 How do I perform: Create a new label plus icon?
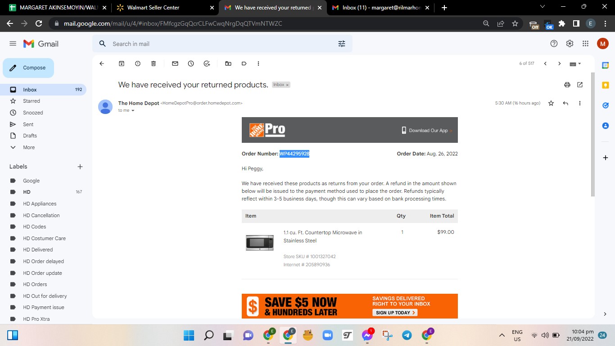coord(80,167)
